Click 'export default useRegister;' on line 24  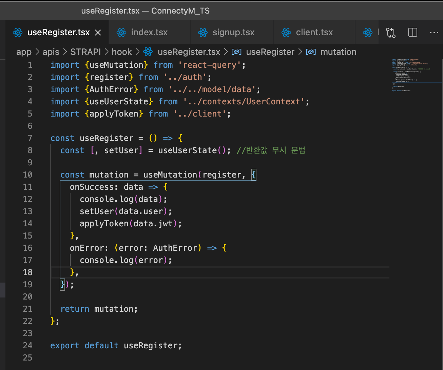pyautogui.click(x=116, y=346)
